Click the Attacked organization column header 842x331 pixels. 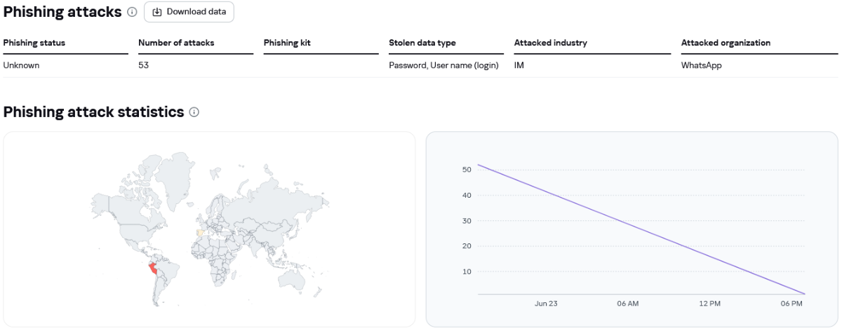click(x=726, y=43)
